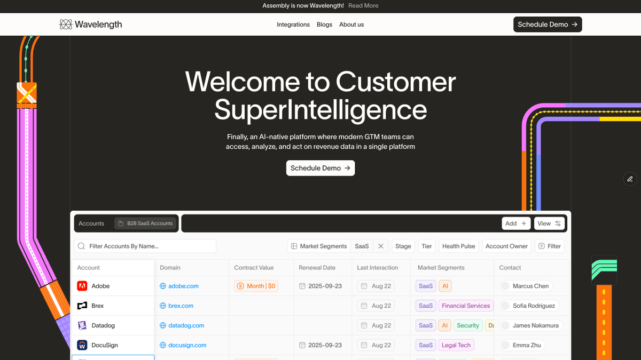
Task: Click calendar icon in DocuSign Last Interaction cell
Action: pos(364,346)
